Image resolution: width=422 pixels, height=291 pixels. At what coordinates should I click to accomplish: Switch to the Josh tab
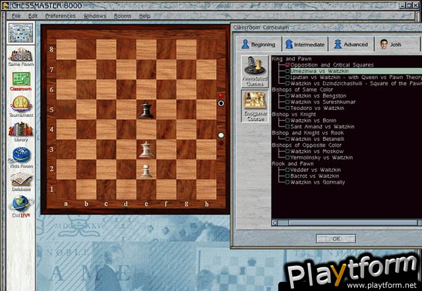pyautogui.click(x=397, y=44)
